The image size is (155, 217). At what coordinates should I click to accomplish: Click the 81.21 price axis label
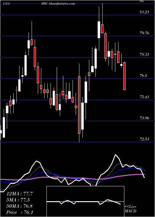tap(144, 12)
